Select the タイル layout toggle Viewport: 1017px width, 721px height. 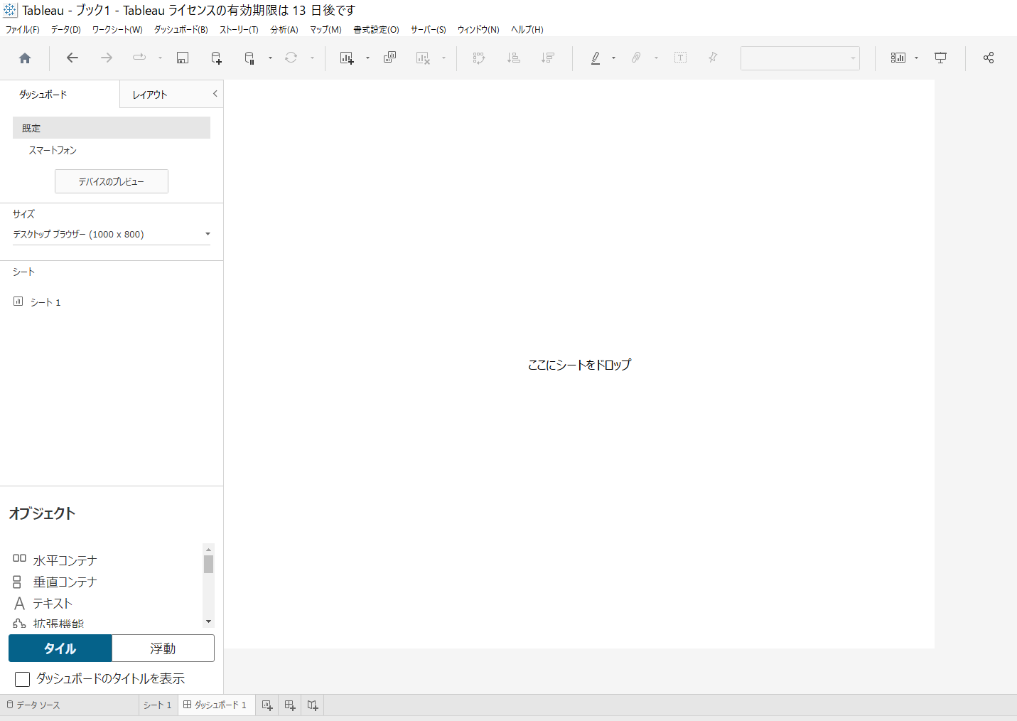click(60, 648)
